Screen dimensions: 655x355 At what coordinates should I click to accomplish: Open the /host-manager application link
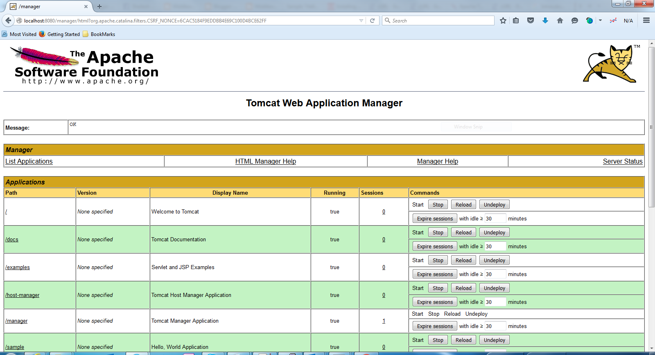(x=23, y=295)
